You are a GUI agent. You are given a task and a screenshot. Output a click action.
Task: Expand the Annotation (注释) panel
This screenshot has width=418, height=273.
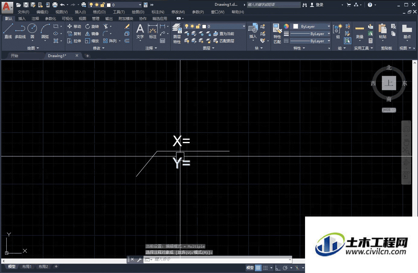point(151,48)
